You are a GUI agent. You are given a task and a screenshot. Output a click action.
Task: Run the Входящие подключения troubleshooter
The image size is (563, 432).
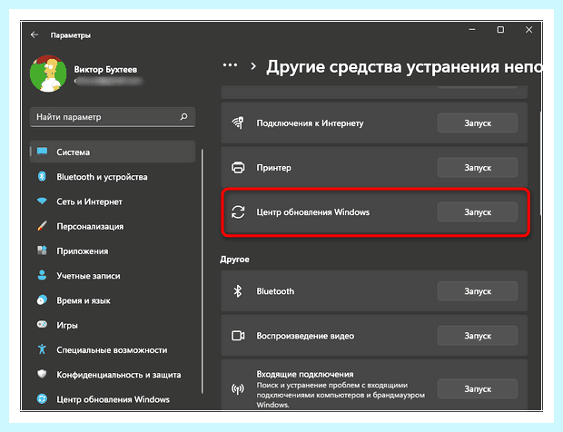tap(478, 388)
